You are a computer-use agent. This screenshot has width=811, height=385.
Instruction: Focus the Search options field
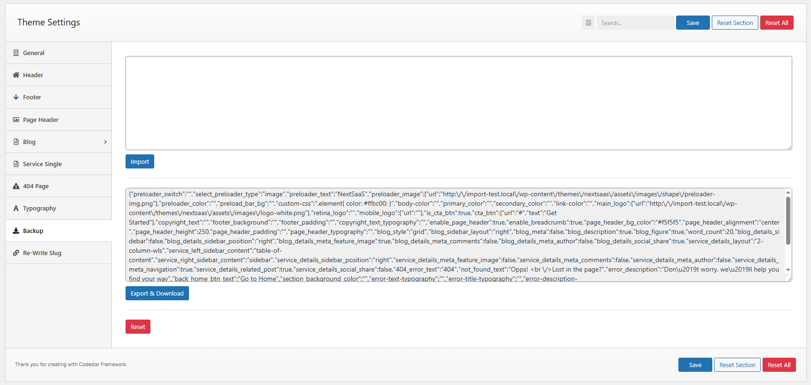point(635,23)
